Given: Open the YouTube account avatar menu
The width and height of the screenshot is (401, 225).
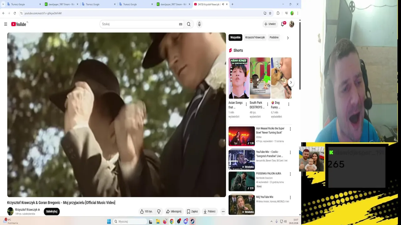Looking at the screenshot, I should point(292,24).
